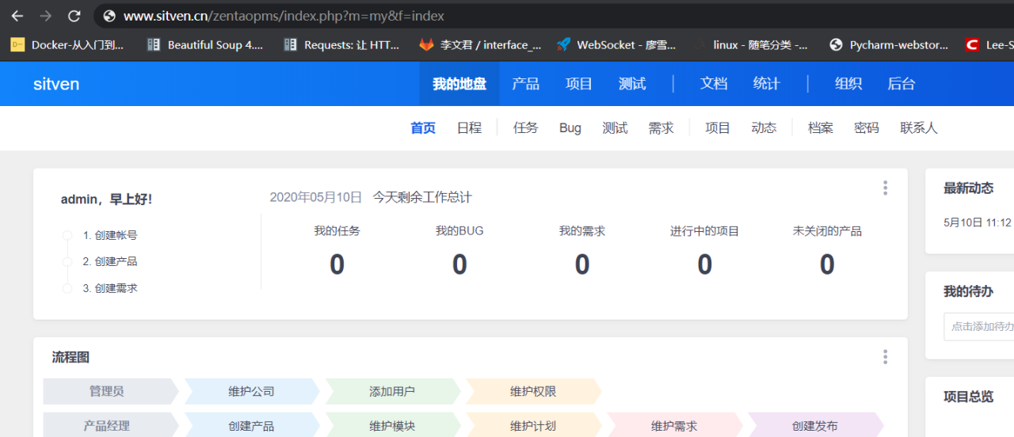Select 产品 in the top navigation

(x=525, y=84)
